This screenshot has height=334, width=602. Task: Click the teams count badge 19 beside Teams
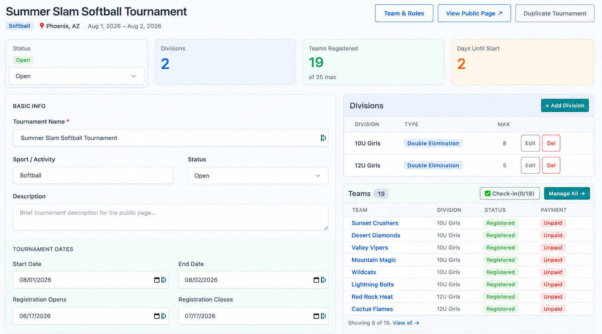coord(381,193)
